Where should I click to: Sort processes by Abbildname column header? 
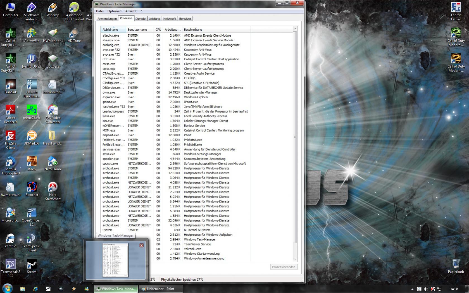click(x=113, y=30)
